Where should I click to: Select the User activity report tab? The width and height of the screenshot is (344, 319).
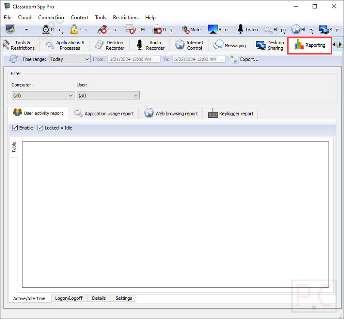38,113
